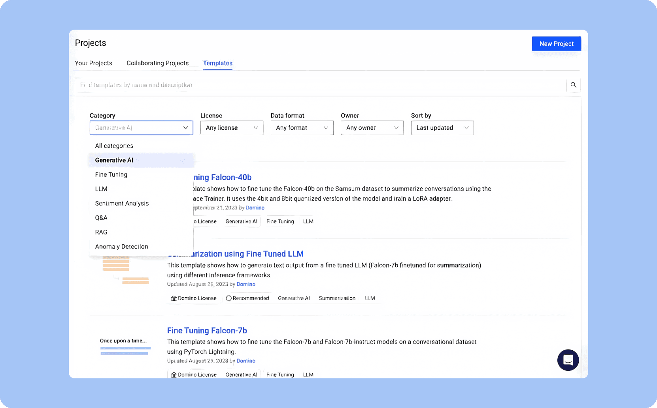Click the template search input field
Screen dimensions: 657x408
click(277, 85)
